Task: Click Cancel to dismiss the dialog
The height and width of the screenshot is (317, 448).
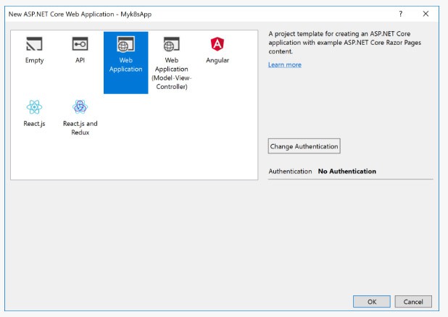Action: (413, 301)
